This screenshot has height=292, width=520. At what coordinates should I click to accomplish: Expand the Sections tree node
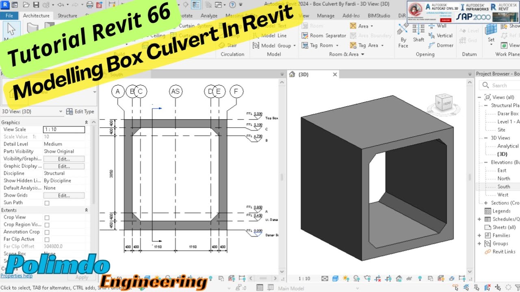point(486,203)
